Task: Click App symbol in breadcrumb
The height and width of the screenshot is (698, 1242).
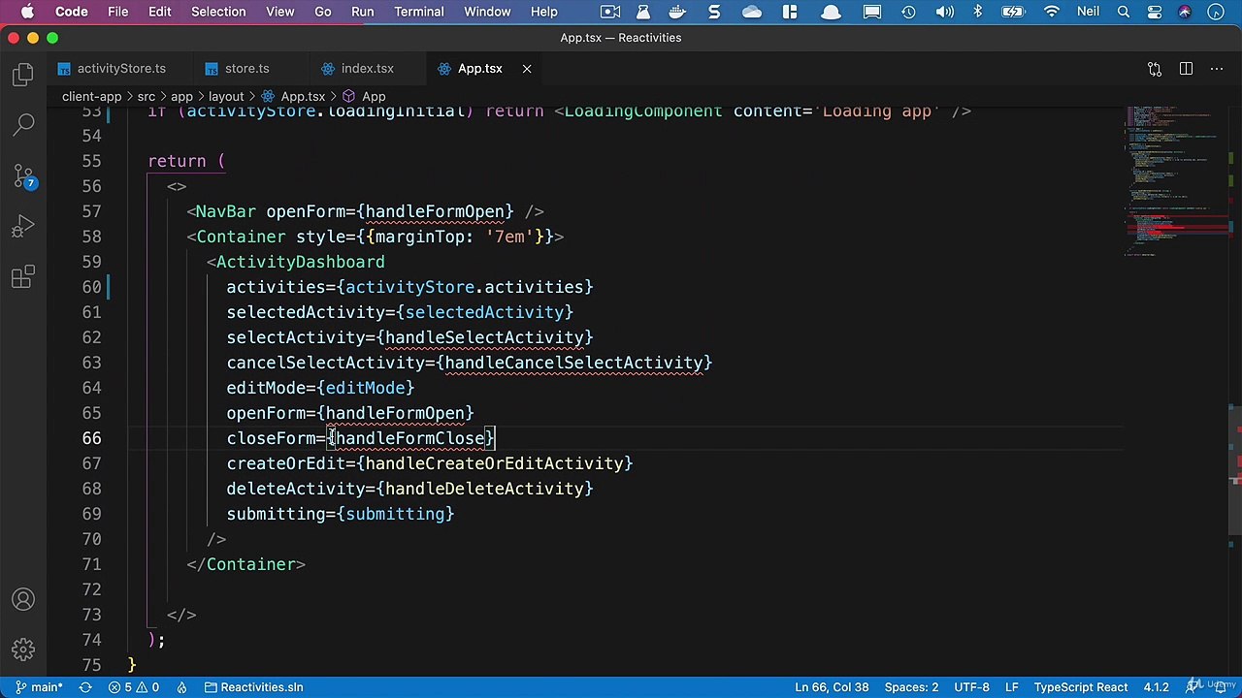Action: [x=365, y=97]
